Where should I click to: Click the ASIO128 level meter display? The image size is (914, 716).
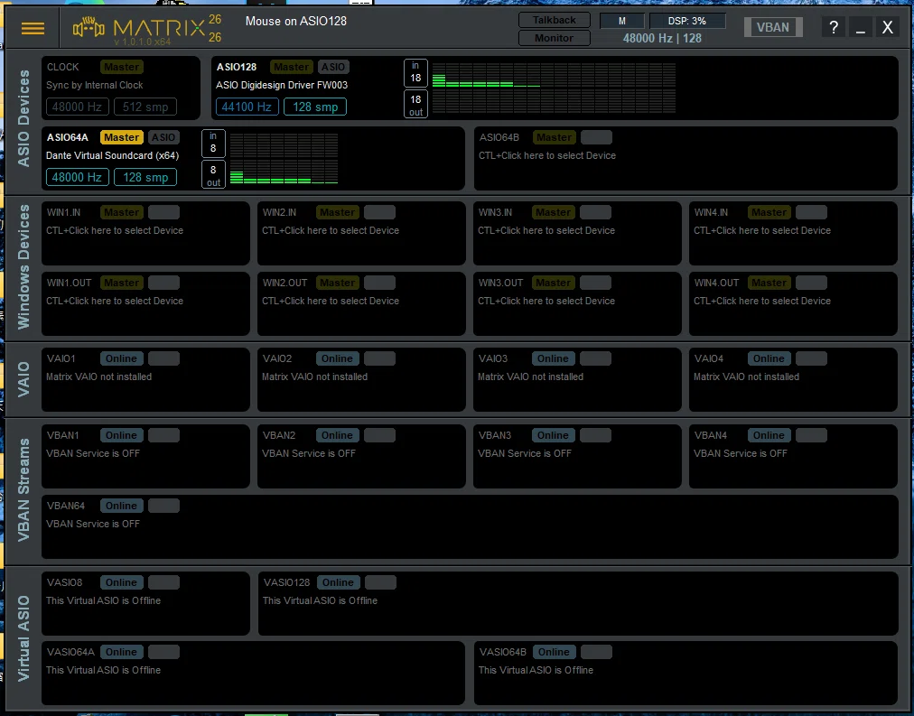[554, 88]
